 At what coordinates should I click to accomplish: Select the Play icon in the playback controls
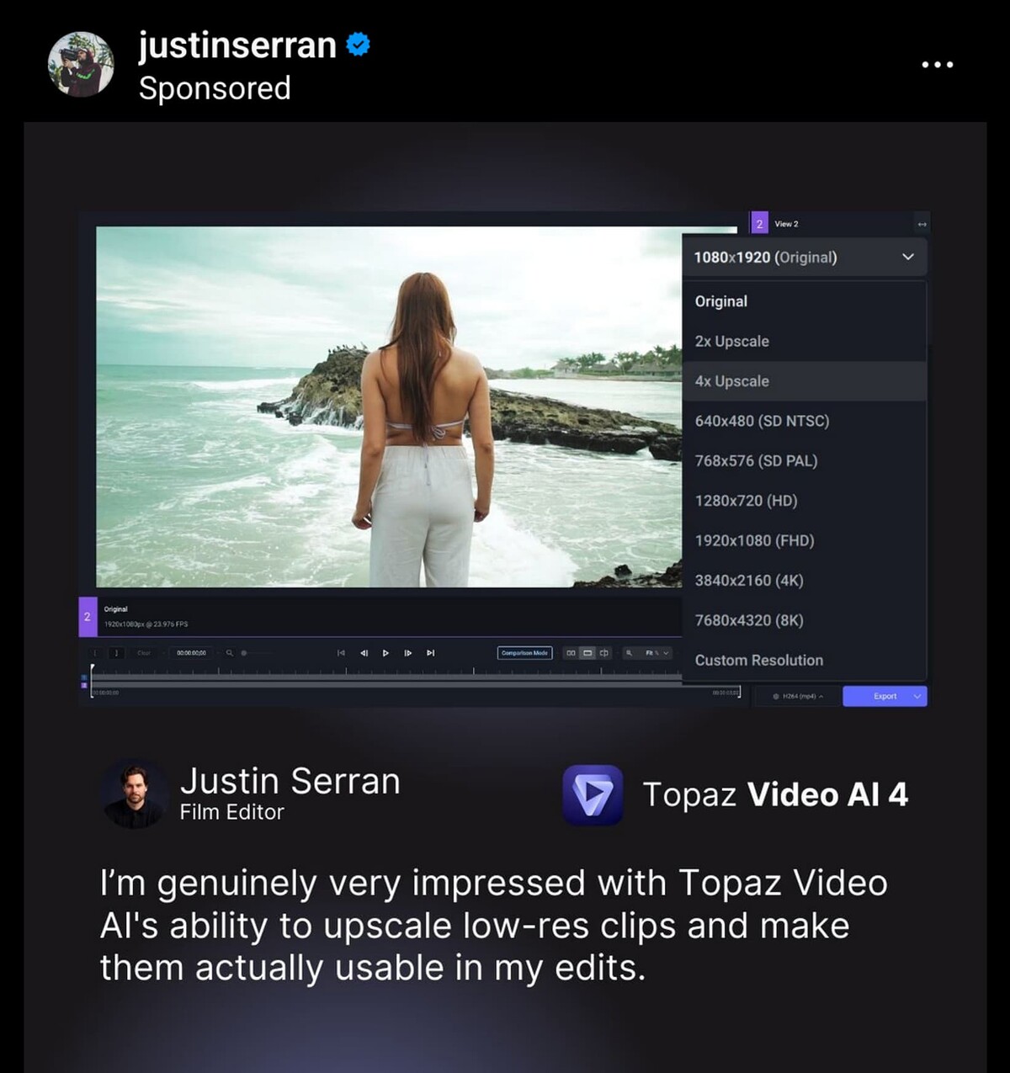pyautogui.click(x=385, y=651)
